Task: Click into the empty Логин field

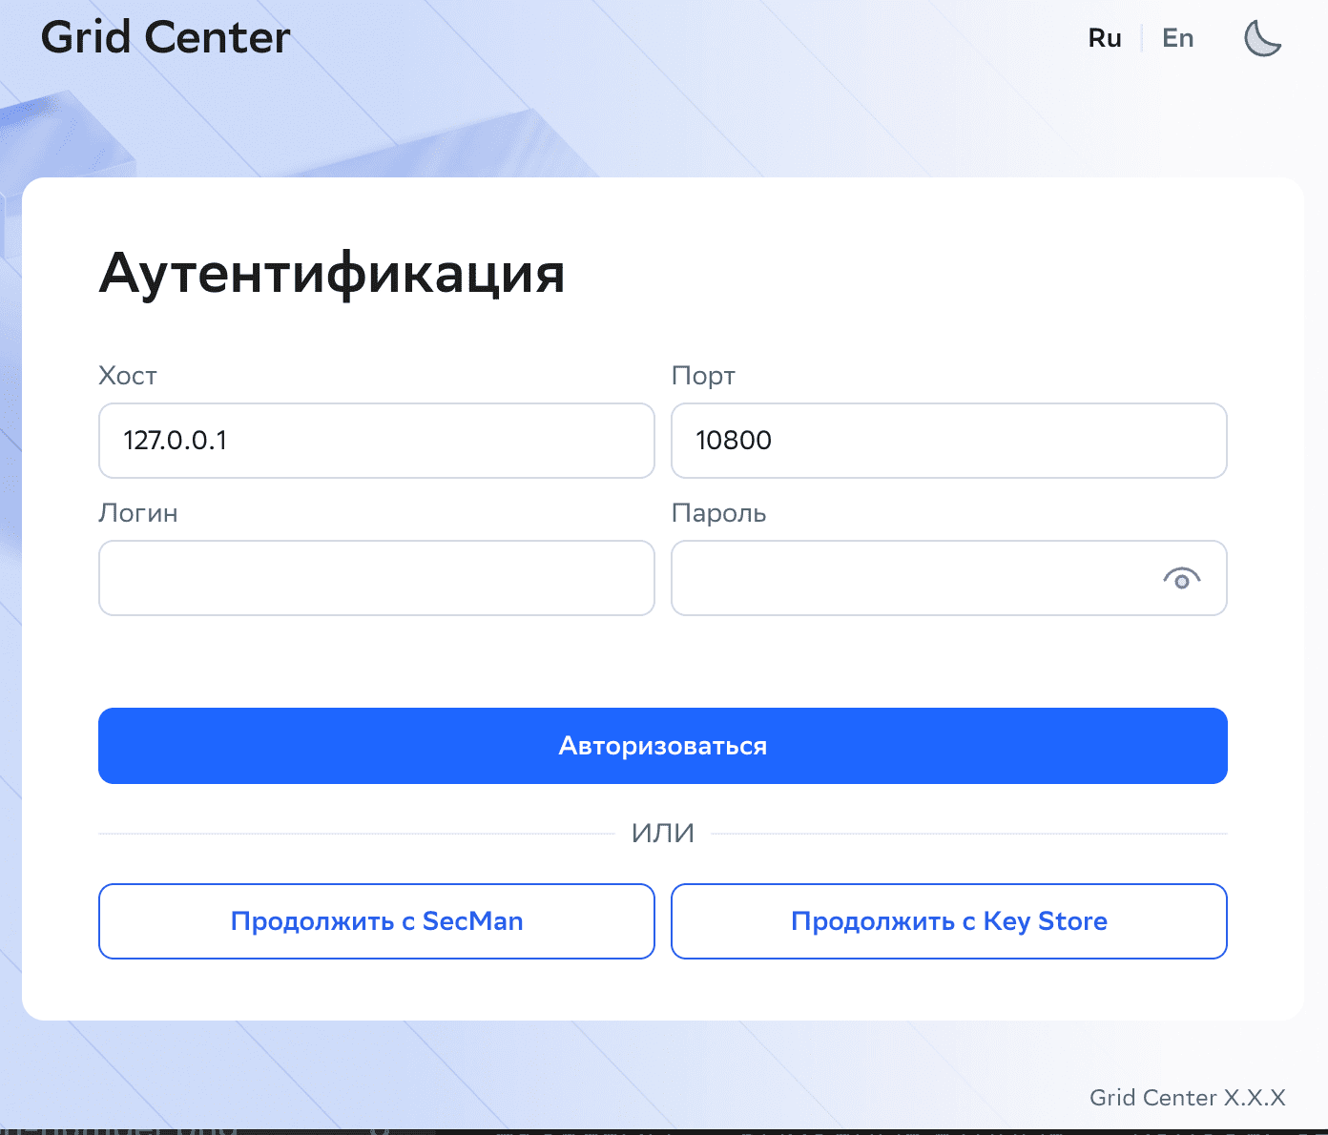Action: point(377,578)
